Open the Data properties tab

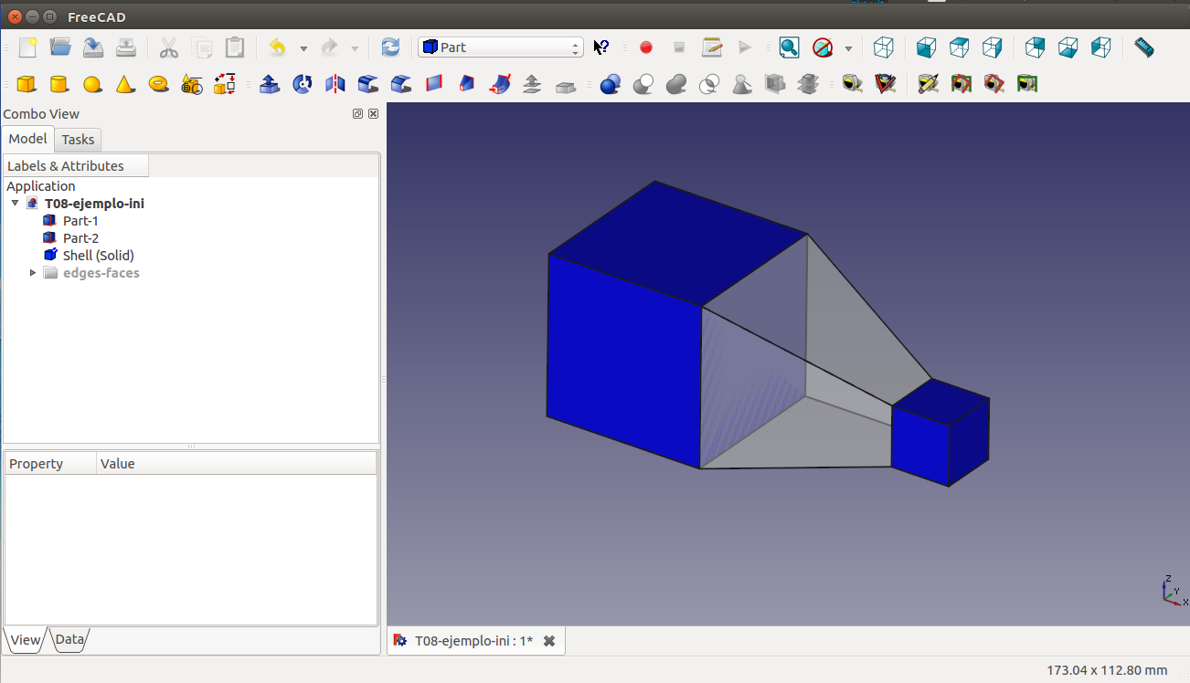tap(70, 640)
